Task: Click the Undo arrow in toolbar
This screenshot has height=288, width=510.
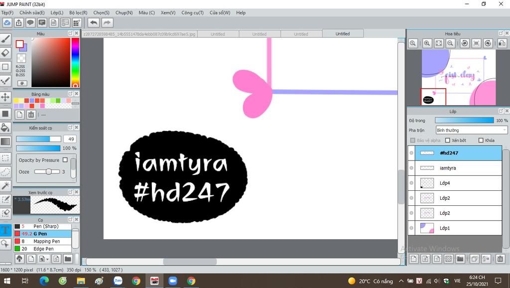Action: tap(94, 23)
